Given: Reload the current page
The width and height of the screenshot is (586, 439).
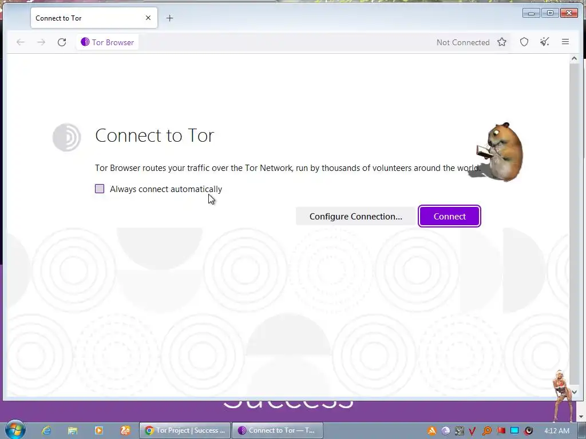Looking at the screenshot, I should [x=62, y=42].
